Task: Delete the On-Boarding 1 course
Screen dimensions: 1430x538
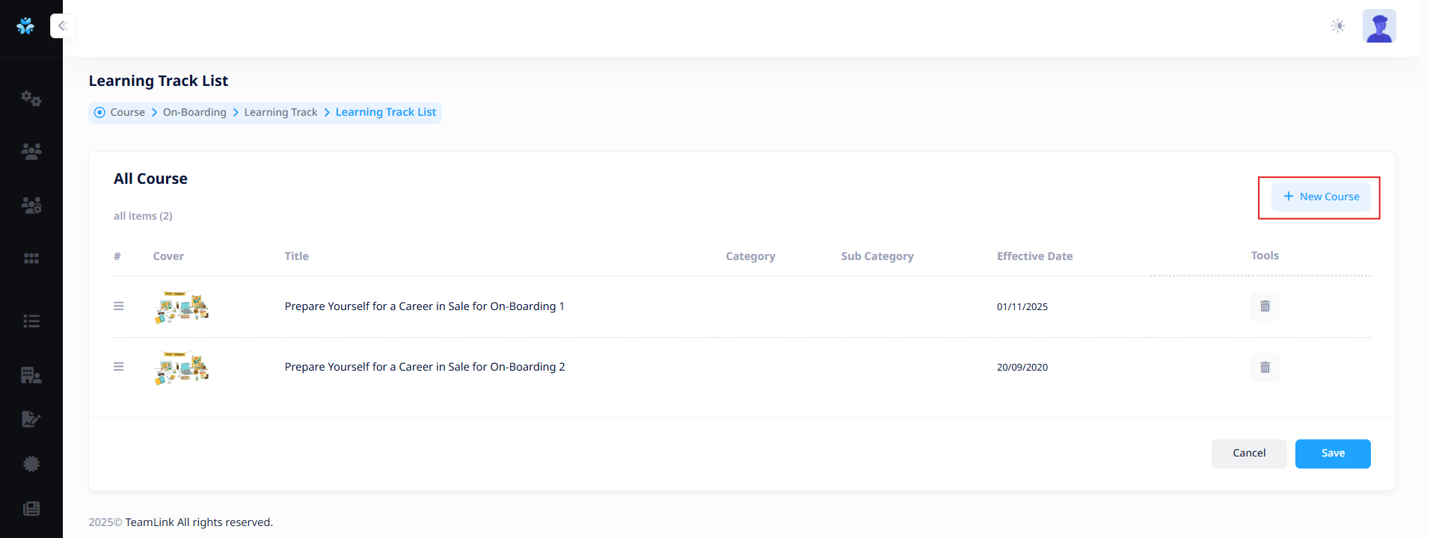Action: pyautogui.click(x=1265, y=306)
